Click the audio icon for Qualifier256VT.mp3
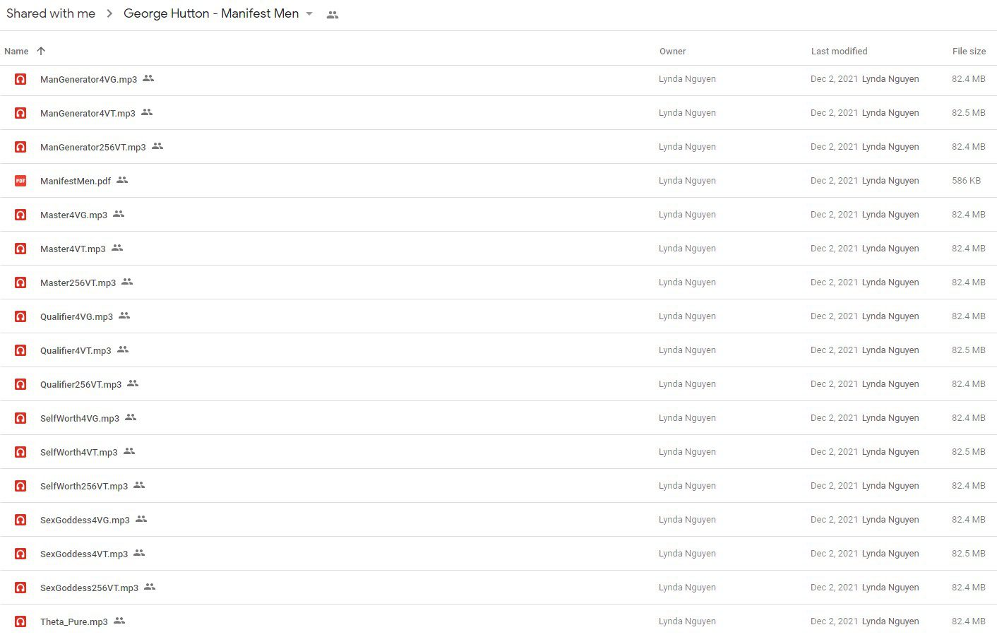The height and width of the screenshot is (637, 997). coord(20,384)
